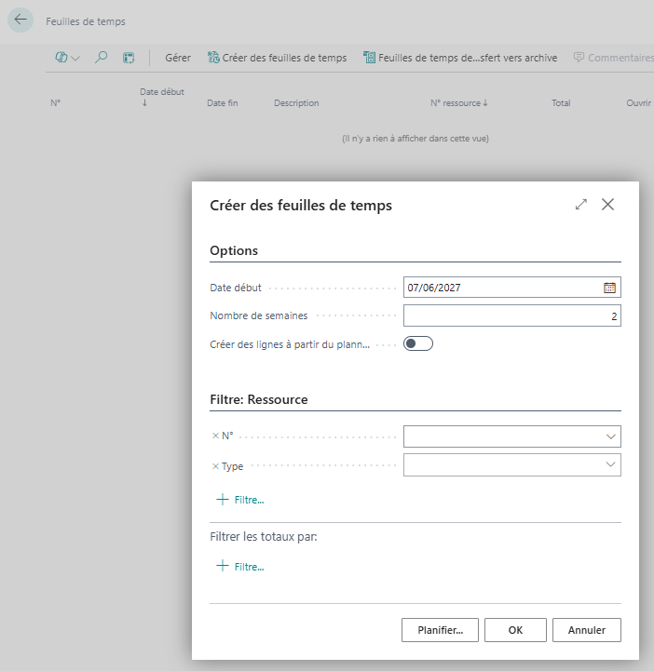Open the Copilot icon menu
The image size is (654, 671).
click(67, 58)
